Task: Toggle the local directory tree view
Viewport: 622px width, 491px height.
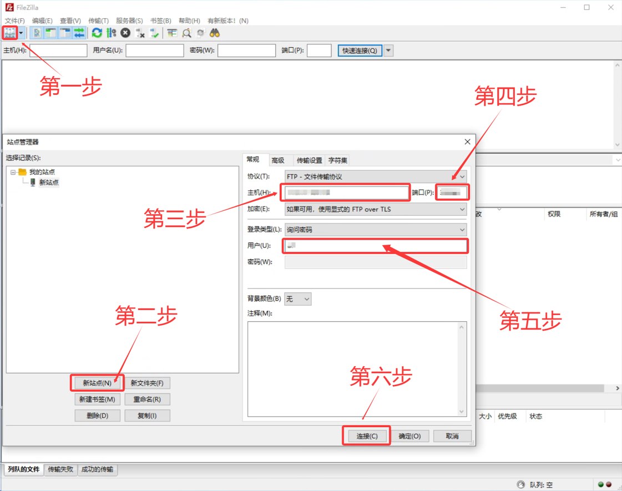Action: pos(51,33)
